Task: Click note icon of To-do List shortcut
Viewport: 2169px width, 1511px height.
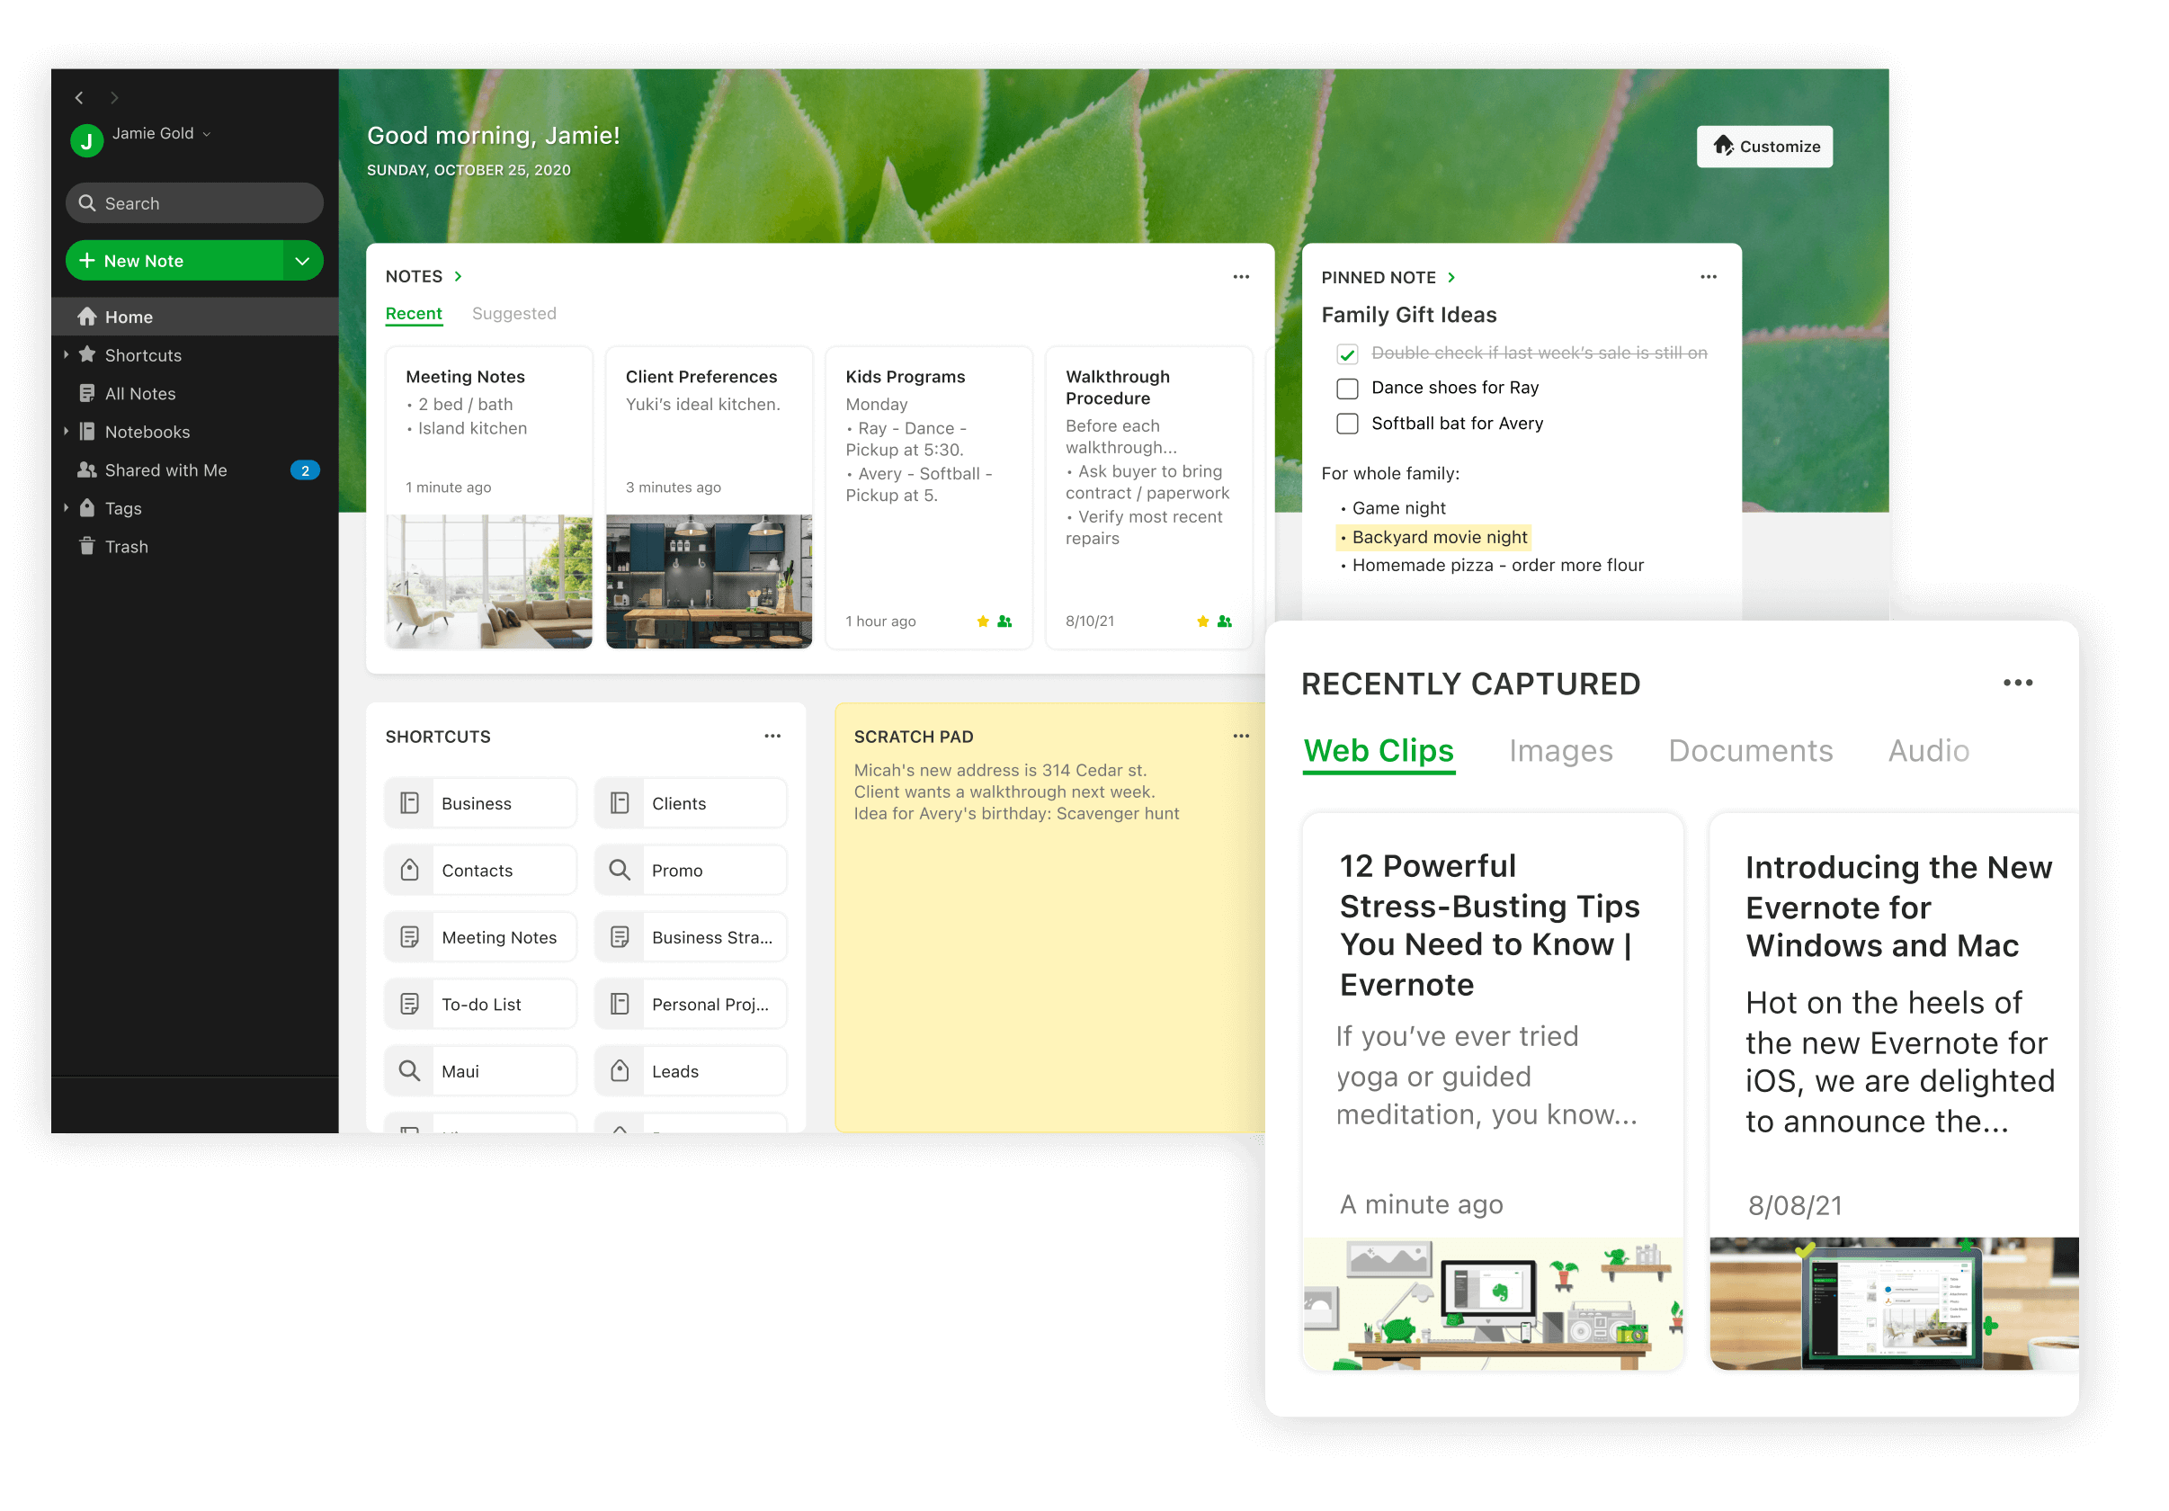Action: 409,1005
